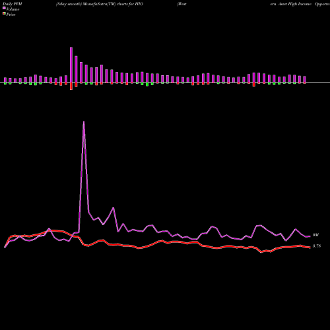Click the Price legend color swatch
Screen dimensions: 330x330
pyautogui.click(x=4, y=14)
